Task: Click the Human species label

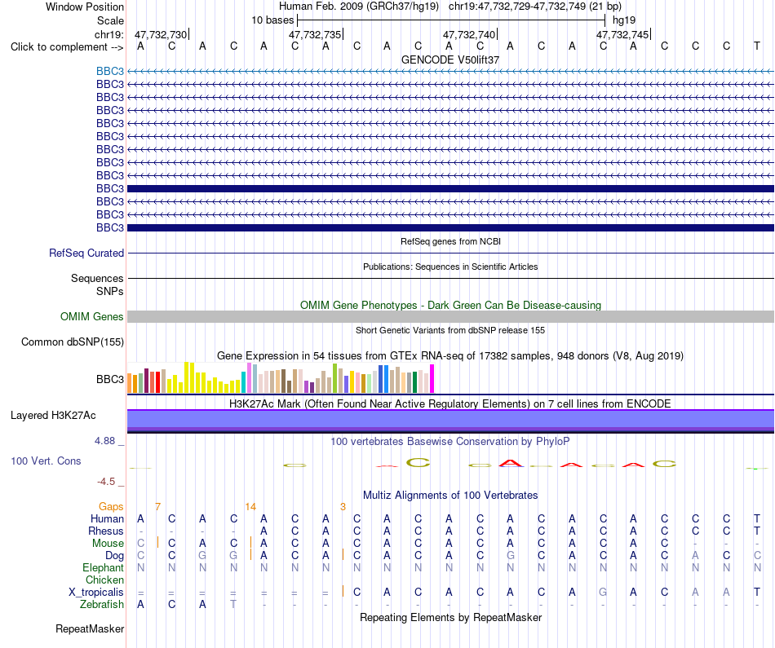Action: (107, 518)
